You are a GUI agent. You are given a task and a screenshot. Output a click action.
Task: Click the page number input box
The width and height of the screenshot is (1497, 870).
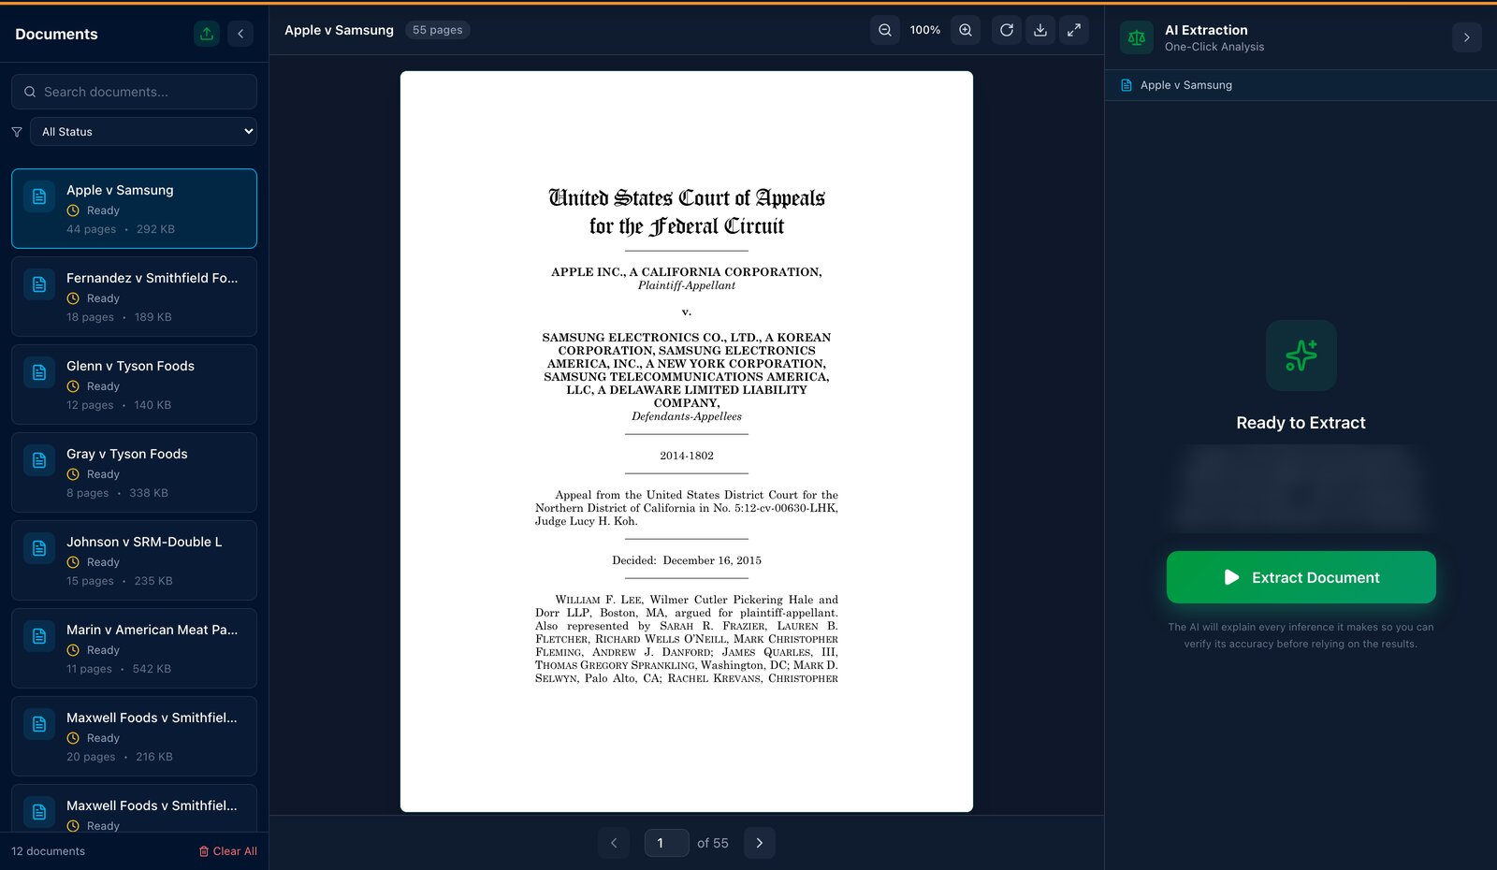[x=667, y=843]
